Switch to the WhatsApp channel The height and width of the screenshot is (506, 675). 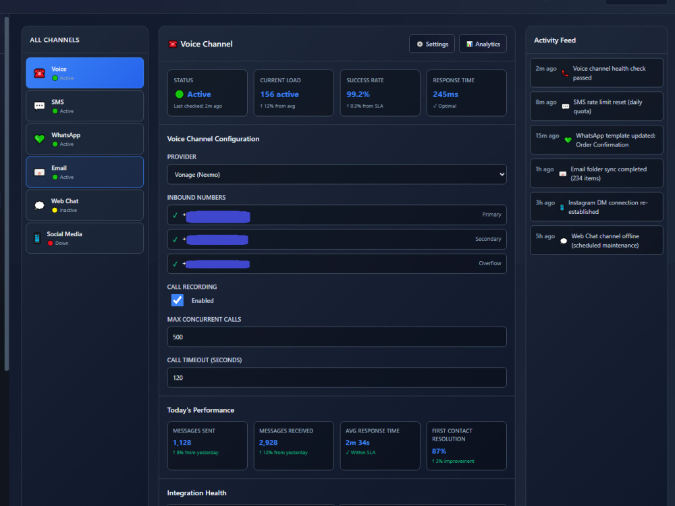click(x=85, y=139)
